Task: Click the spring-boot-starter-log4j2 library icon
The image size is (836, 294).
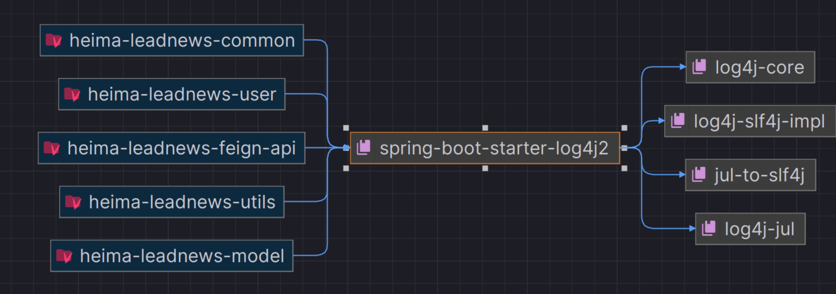Action: tap(363, 147)
